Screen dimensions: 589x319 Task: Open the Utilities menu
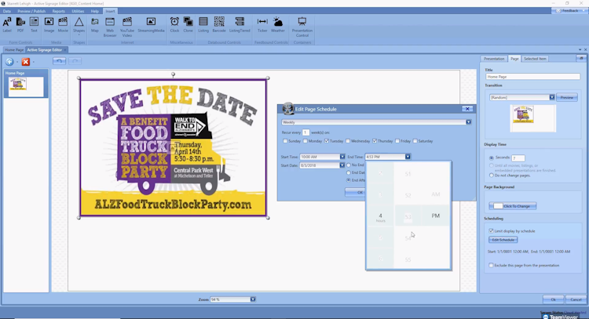click(78, 11)
